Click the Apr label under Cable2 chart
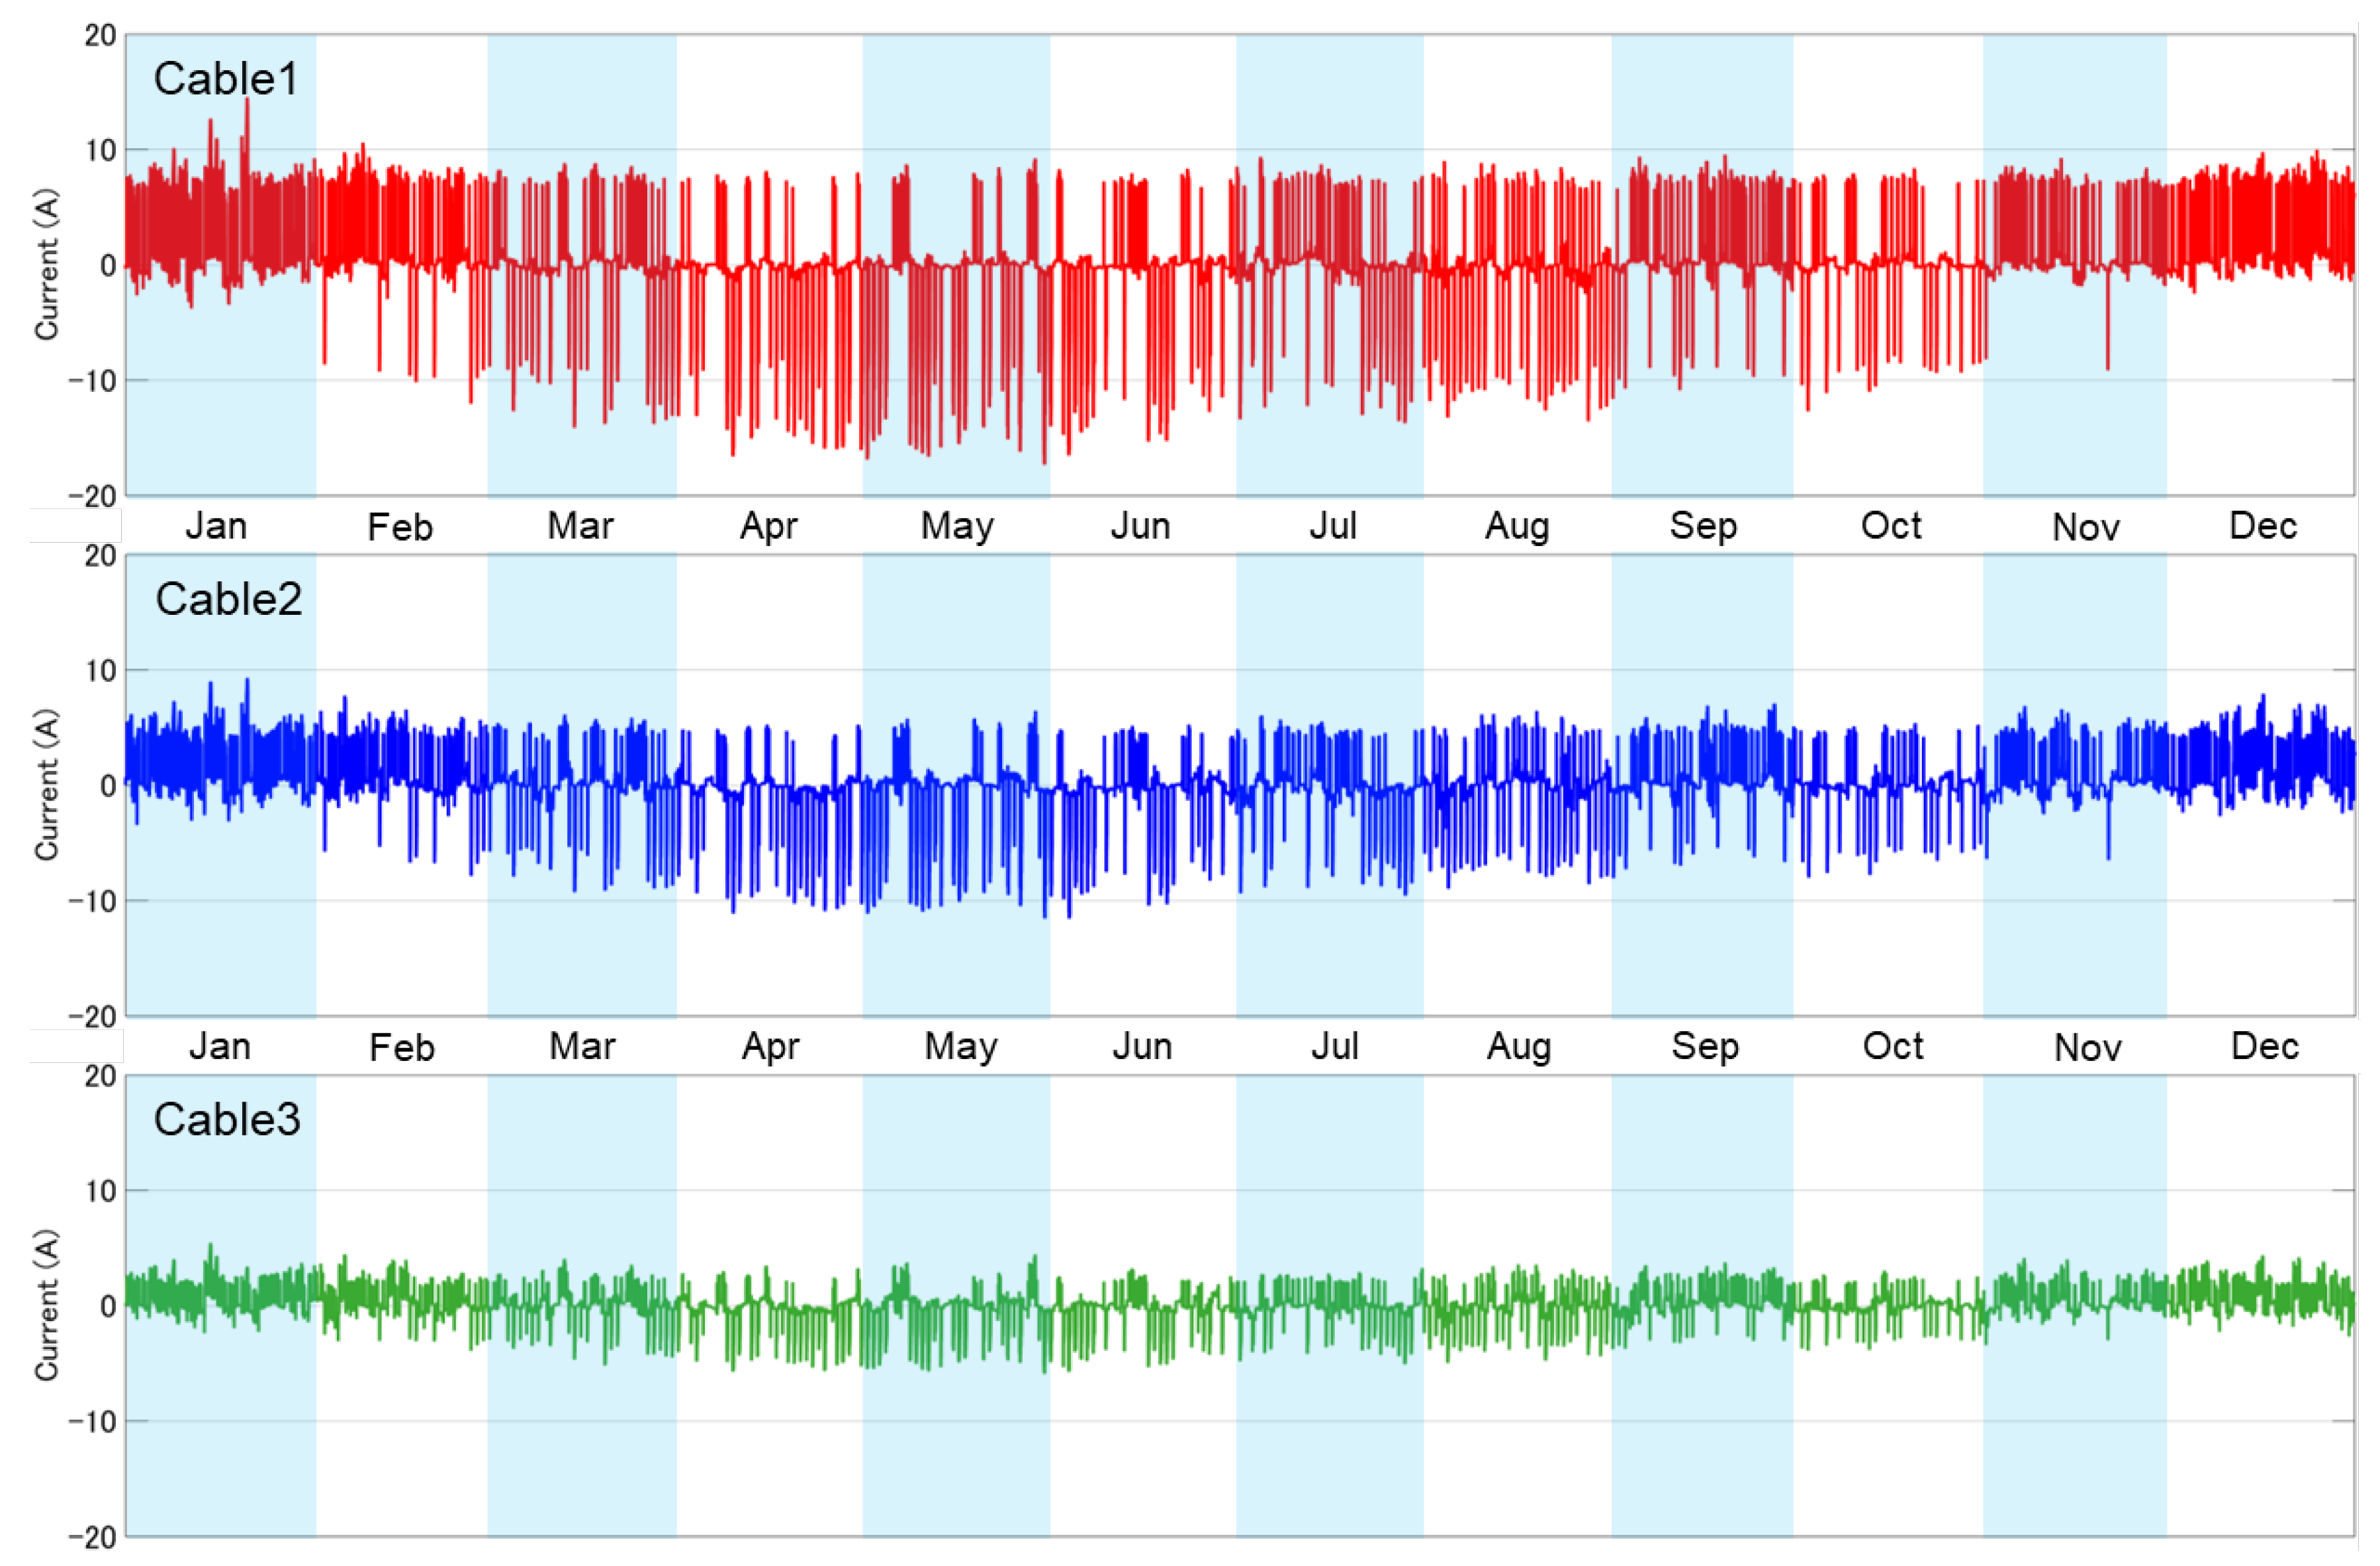 pyautogui.click(x=770, y=1046)
